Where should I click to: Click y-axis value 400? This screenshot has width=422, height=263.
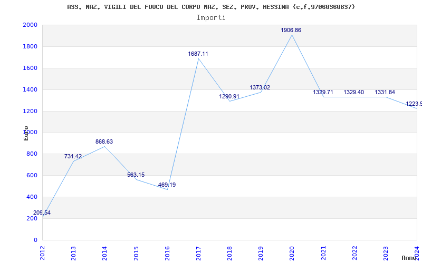32,197
